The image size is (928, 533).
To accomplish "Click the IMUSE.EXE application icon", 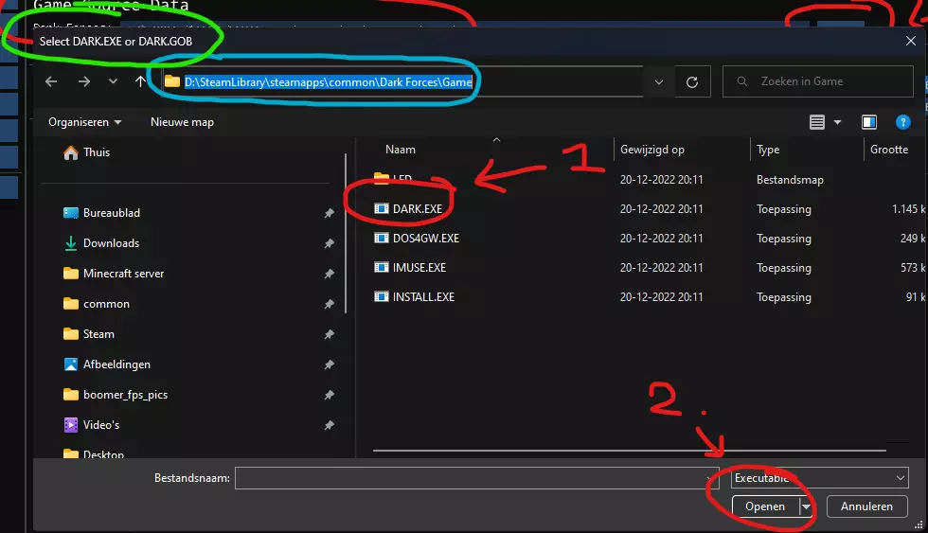I will tap(381, 268).
